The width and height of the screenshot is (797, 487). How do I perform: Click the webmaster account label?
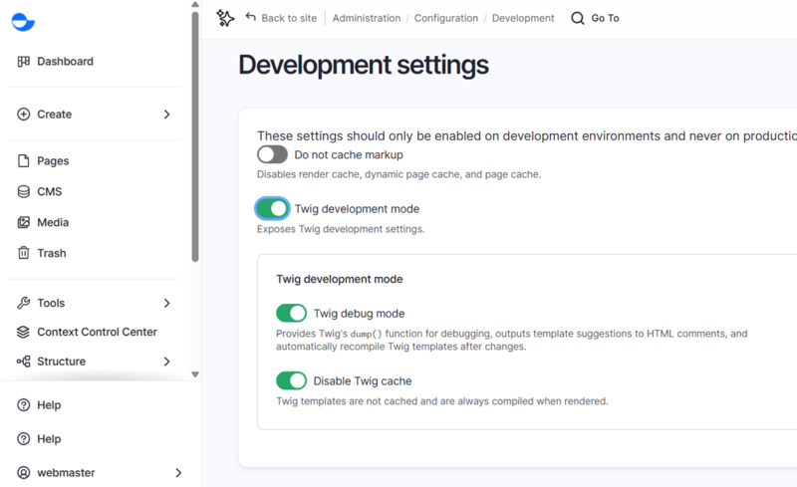click(66, 473)
